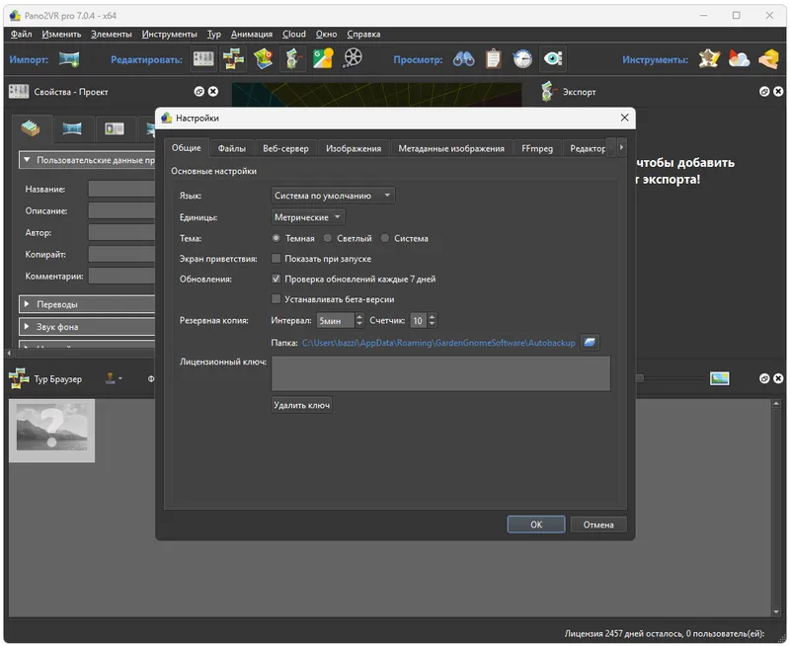Open the Справка menu

[363, 35]
